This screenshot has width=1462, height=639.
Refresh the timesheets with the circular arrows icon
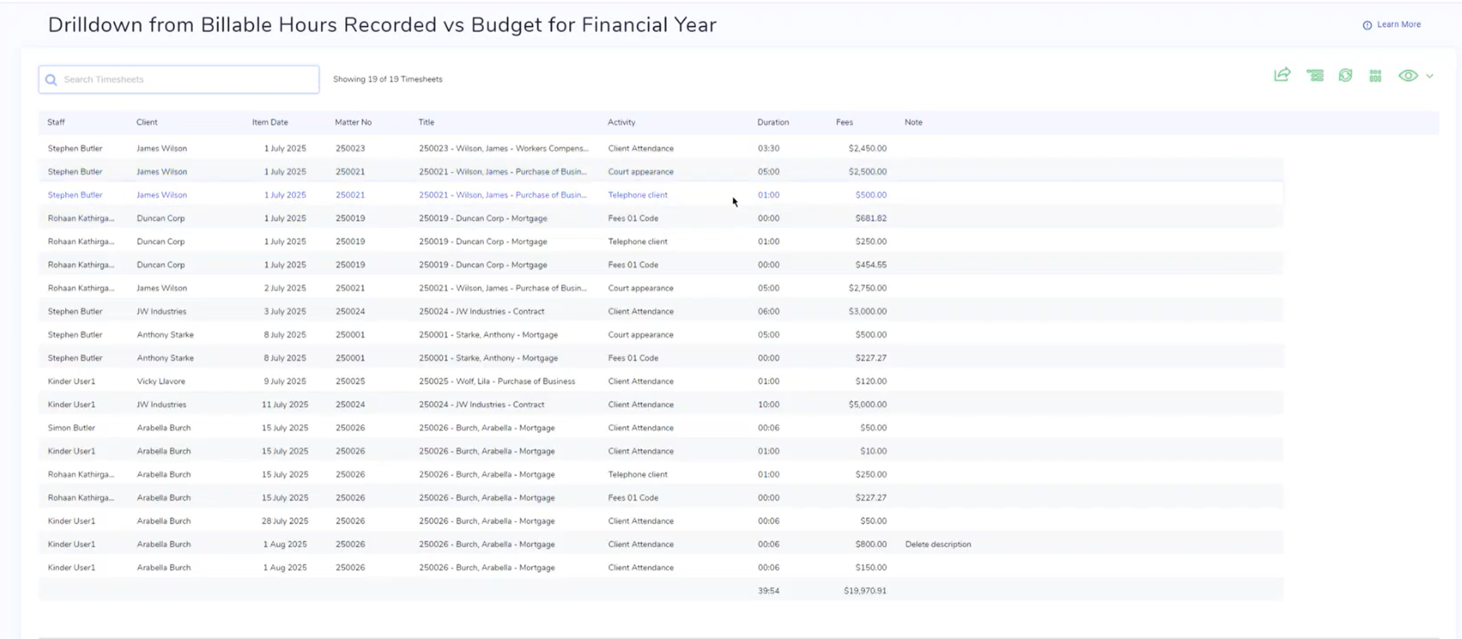click(1345, 76)
